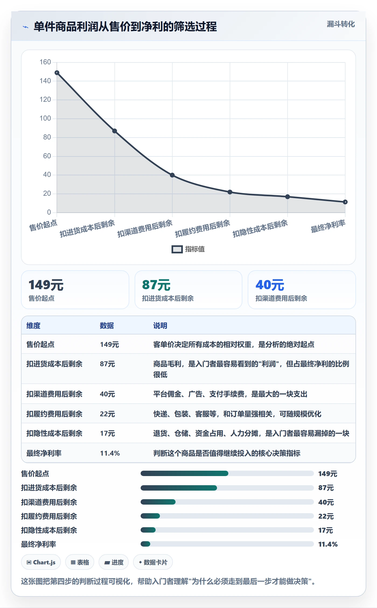Select the 售价起点 table row name cell
The image size is (377, 608).
[40, 344]
